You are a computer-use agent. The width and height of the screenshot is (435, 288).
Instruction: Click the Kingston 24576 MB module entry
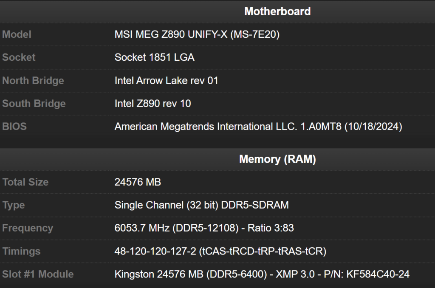(x=262, y=274)
